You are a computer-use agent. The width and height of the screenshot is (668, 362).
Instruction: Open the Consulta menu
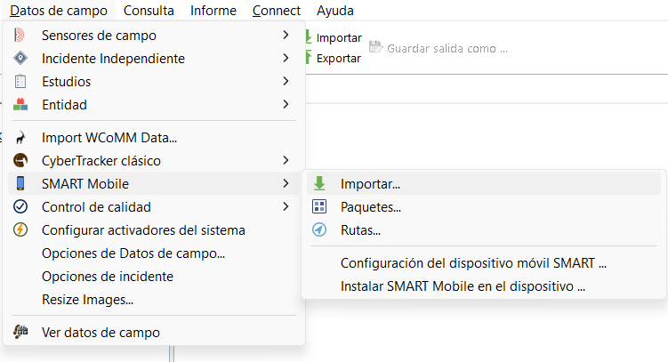[x=149, y=11]
